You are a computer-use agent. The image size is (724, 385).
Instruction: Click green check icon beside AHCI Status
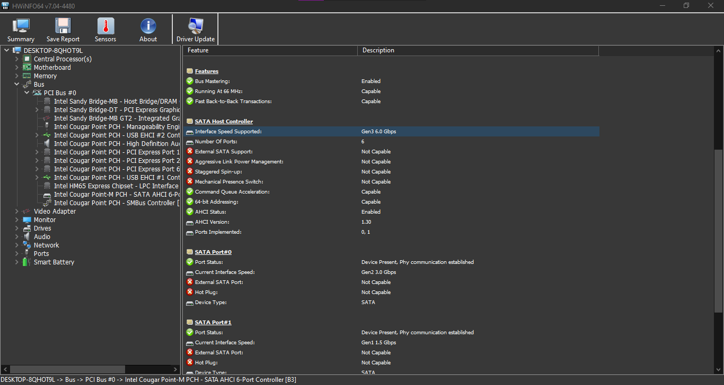click(x=190, y=212)
